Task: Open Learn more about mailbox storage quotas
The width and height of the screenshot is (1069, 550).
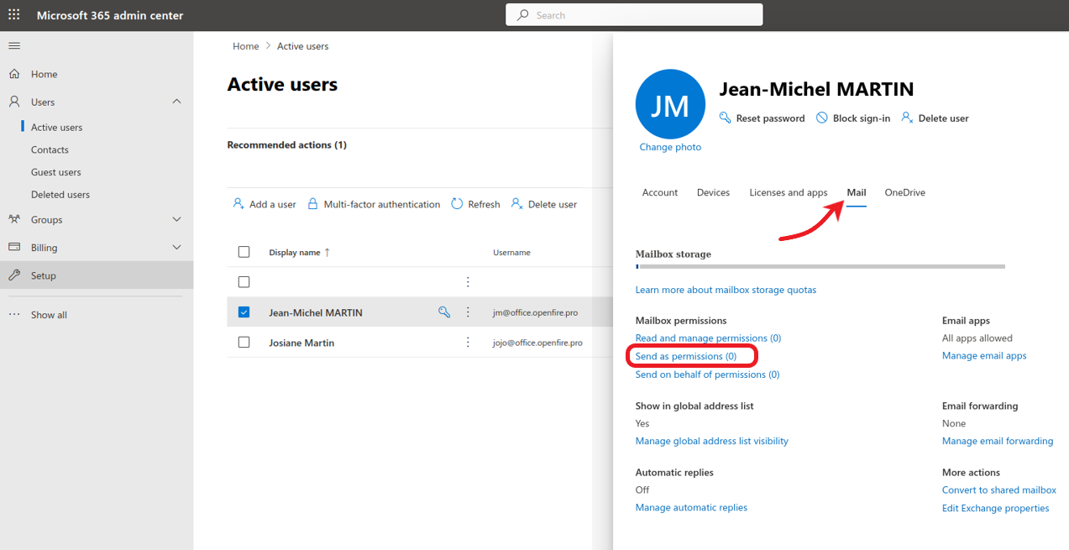Action: coord(726,290)
